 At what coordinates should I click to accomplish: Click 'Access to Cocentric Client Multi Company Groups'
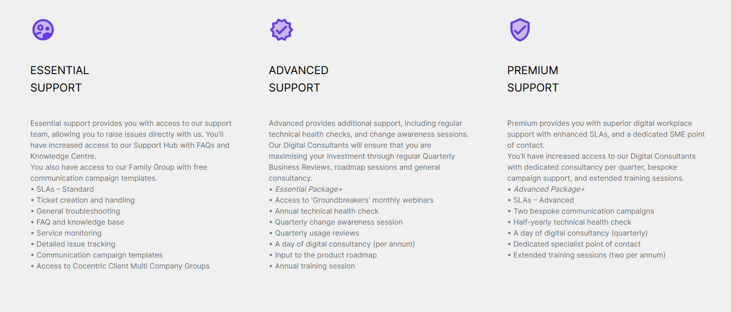[x=120, y=266]
